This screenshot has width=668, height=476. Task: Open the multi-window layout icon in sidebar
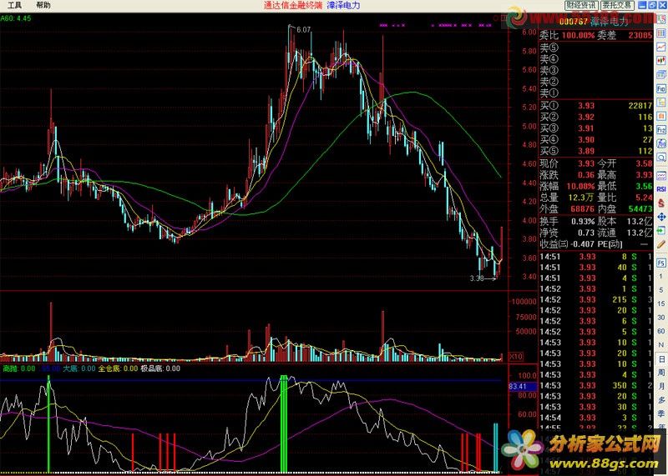[x=661, y=74]
